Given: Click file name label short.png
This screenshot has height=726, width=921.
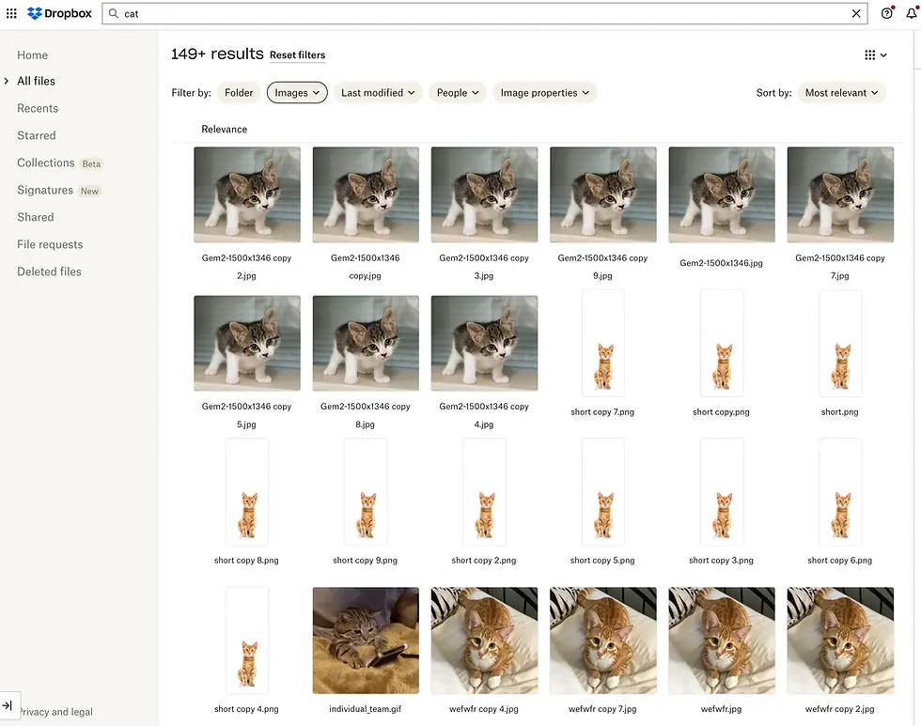Looking at the screenshot, I should tap(839, 412).
